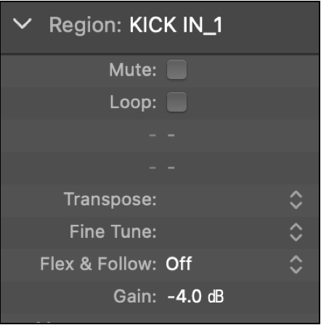Collapse the Region inspector disclosure chevron
The width and height of the screenshot is (321, 325).
coord(23,24)
